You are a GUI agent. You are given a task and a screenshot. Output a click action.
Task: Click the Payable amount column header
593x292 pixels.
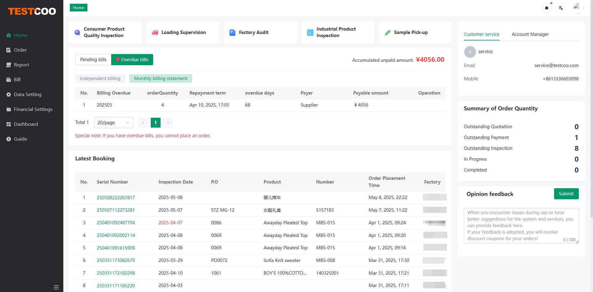coord(371,93)
